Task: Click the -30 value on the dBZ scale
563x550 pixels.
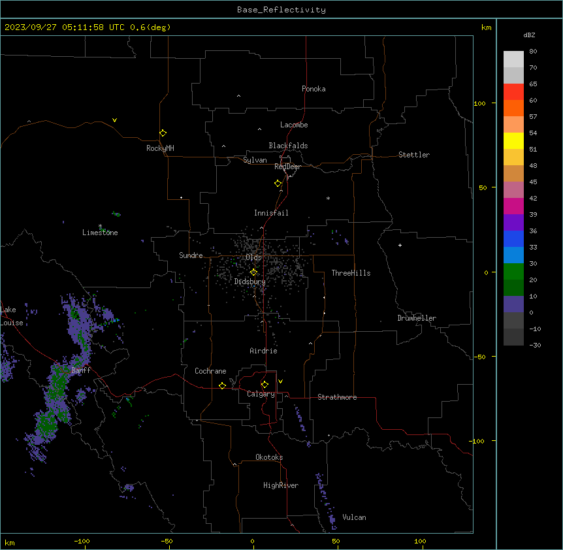Action: pos(535,346)
